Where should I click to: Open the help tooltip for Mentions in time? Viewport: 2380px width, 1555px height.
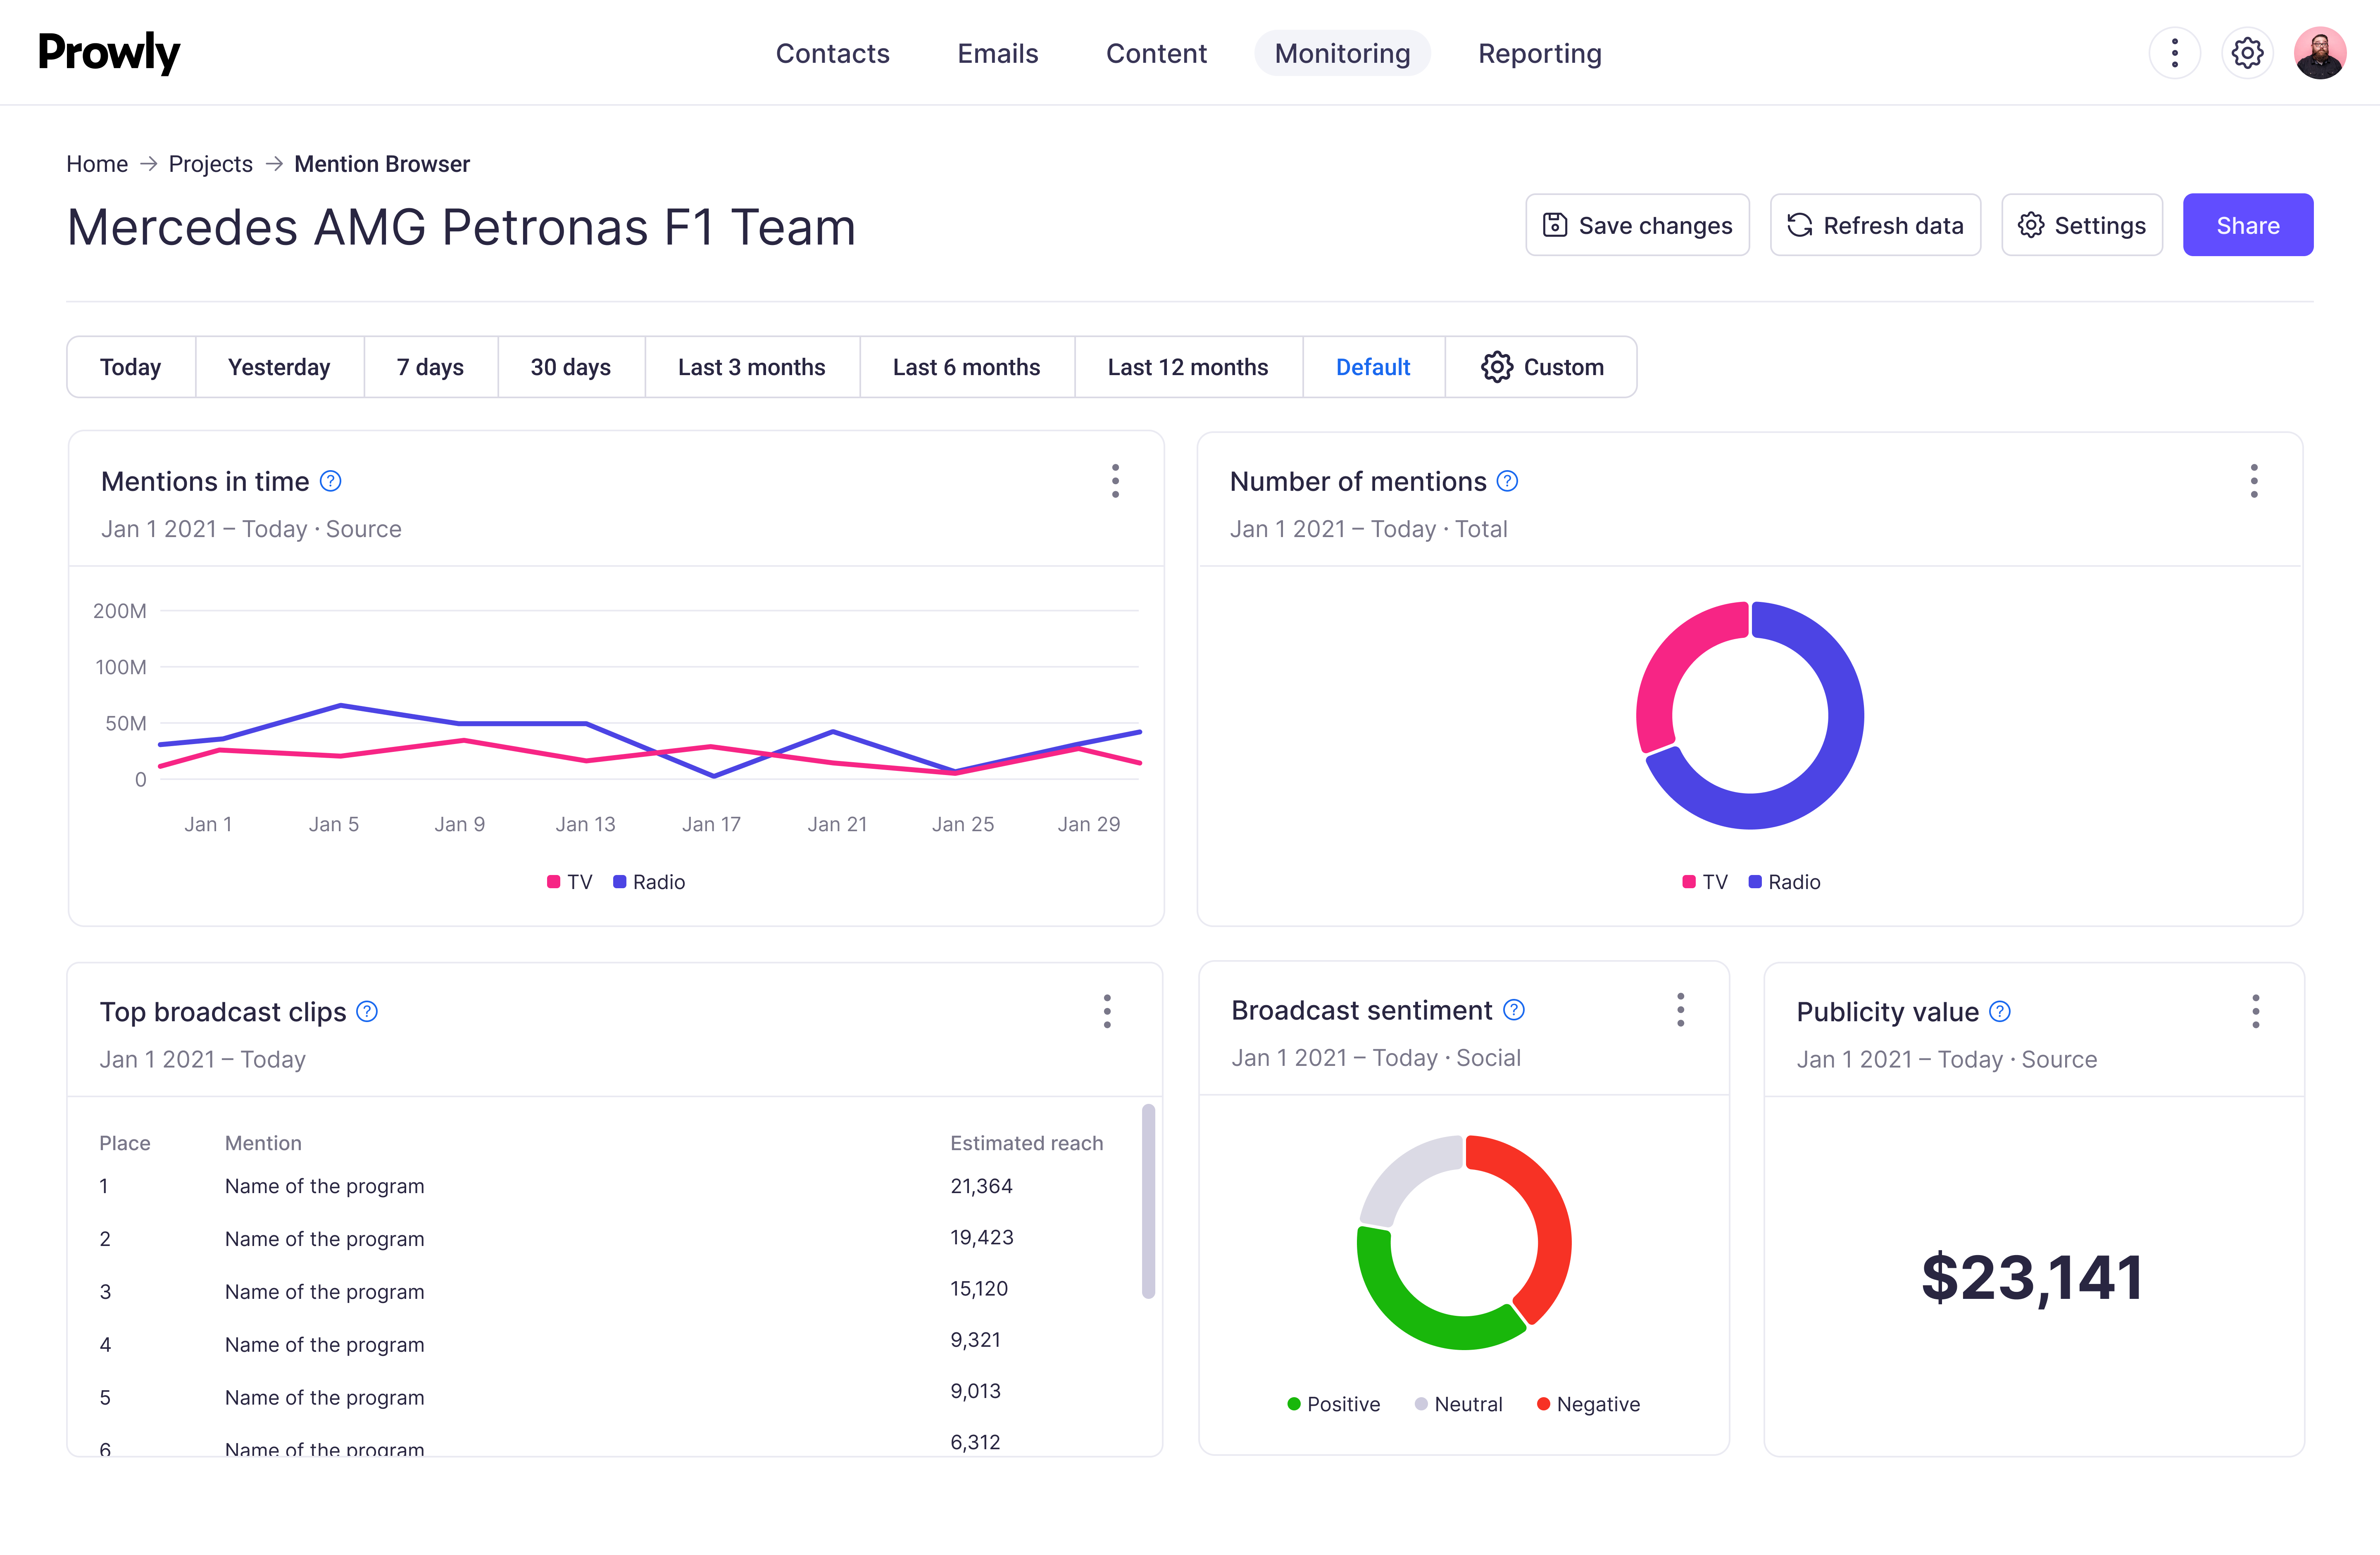click(x=330, y=481)
